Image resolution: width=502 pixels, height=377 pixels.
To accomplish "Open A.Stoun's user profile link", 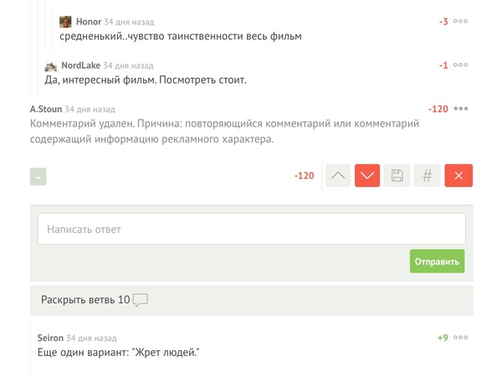I will (46, 109).
